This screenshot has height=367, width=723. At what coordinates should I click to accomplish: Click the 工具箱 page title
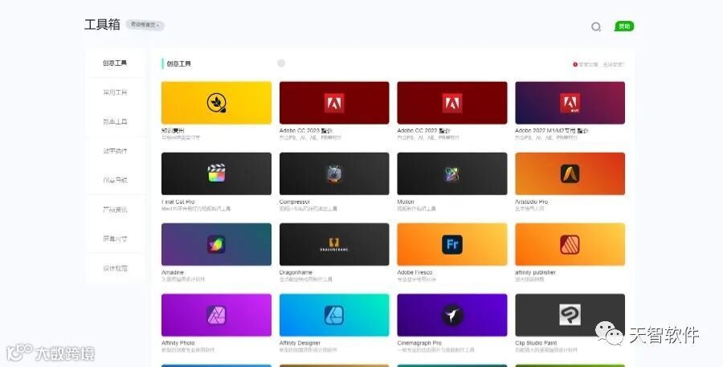pyautogui.click(x=102, y=24)
